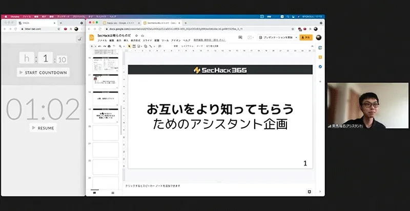This screenshot has height=211, width=410.
Task: Click the paint format icon in Slides toolbar
Action: [x=114, y=46]
